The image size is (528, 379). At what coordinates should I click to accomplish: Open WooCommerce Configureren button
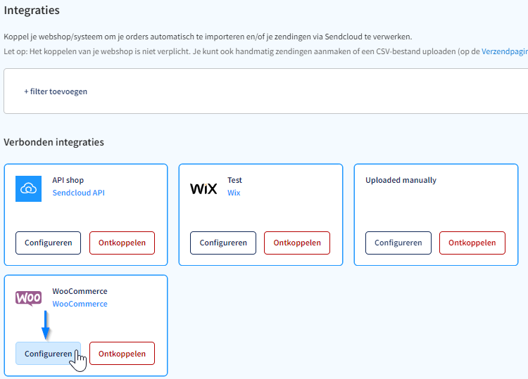[x=48, y=354]
